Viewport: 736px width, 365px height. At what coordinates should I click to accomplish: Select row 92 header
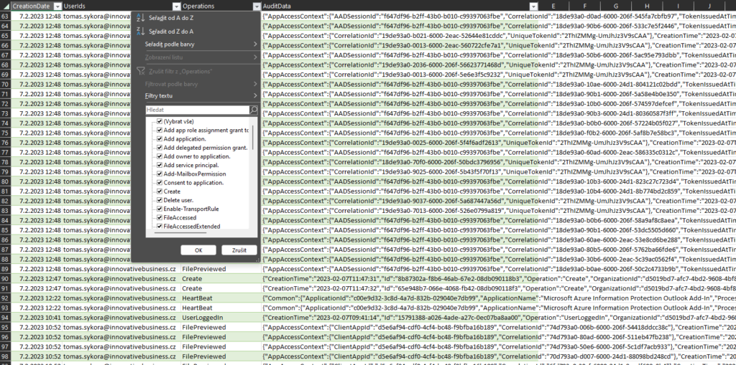pos(5,298)
